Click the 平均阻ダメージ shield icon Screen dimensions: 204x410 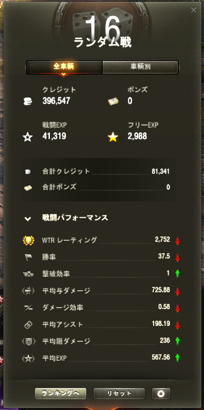(x=28, y=341)
